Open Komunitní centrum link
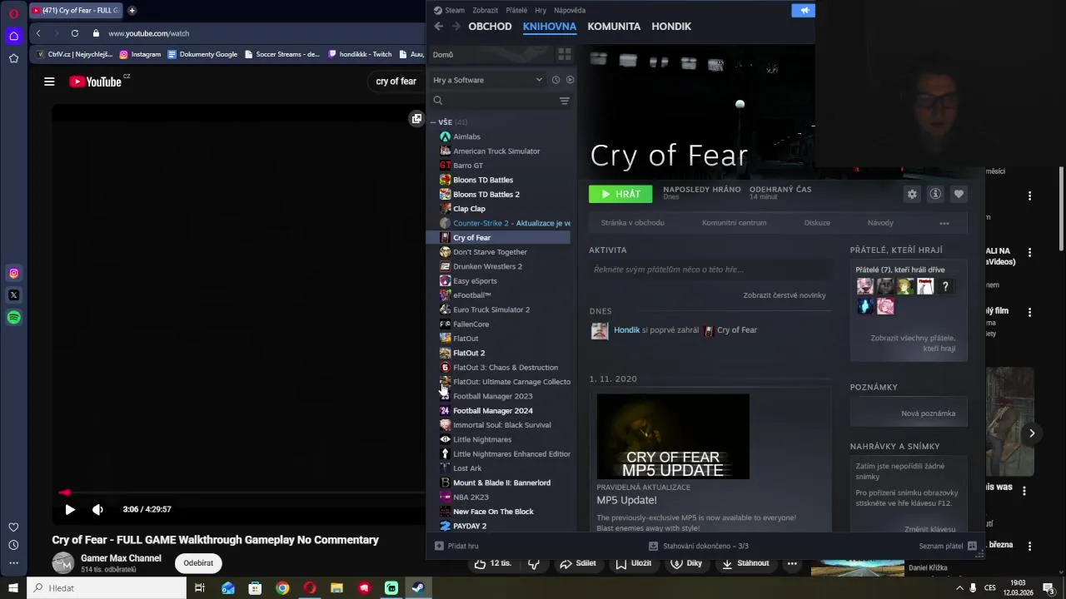Viewport: 1066px width, 599px height. (x=734, y=223)
